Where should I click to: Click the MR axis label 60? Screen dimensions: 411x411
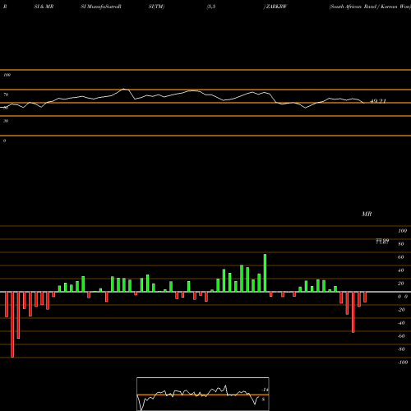point(400,257)
